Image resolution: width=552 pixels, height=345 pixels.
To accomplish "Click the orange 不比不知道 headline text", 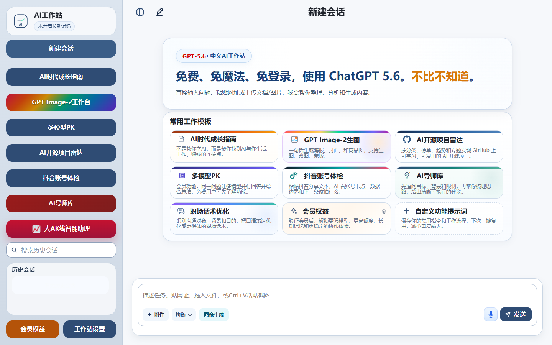I will [x=440, y=76].
